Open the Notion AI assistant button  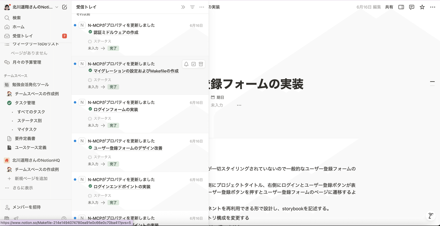(x=431, y=216)
